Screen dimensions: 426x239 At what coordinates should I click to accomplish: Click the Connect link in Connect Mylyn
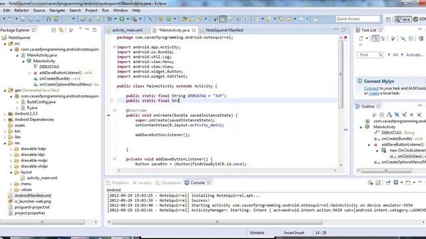[x=371, y=88]
